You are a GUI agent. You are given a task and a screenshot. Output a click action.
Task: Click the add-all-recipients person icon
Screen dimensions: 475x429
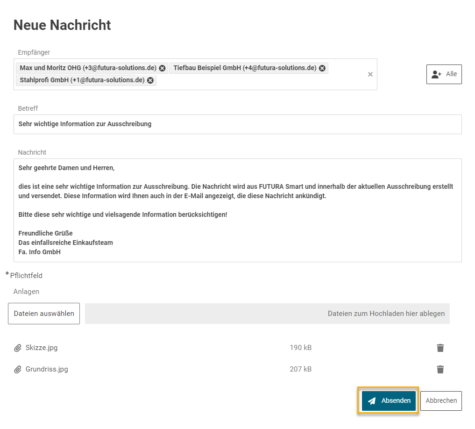click(x=436, y=74)
